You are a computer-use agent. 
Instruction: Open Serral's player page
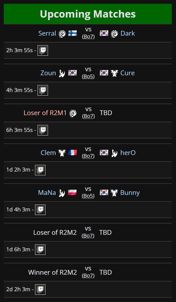coord(47,33)
